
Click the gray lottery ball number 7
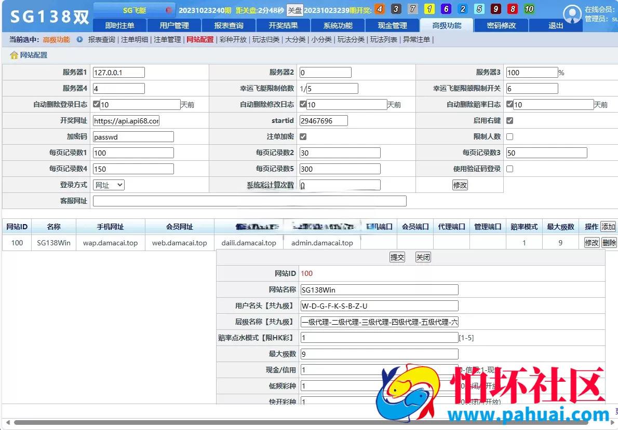pyautogui.click(x=413, y=9)
